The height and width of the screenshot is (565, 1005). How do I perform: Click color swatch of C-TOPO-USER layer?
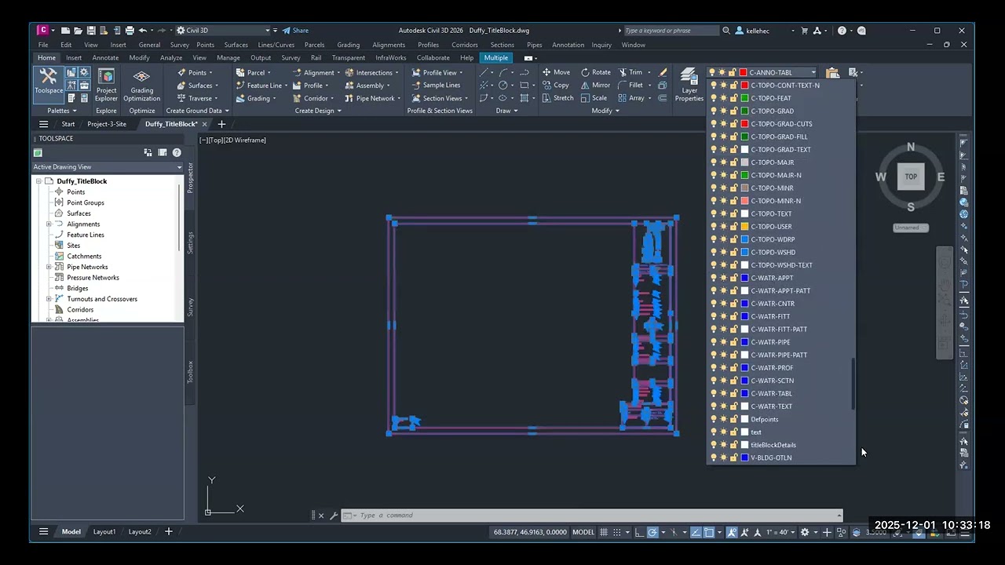(744, 227)
